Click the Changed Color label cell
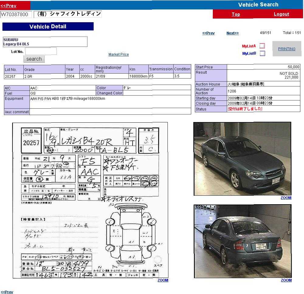 coord(109,93)
